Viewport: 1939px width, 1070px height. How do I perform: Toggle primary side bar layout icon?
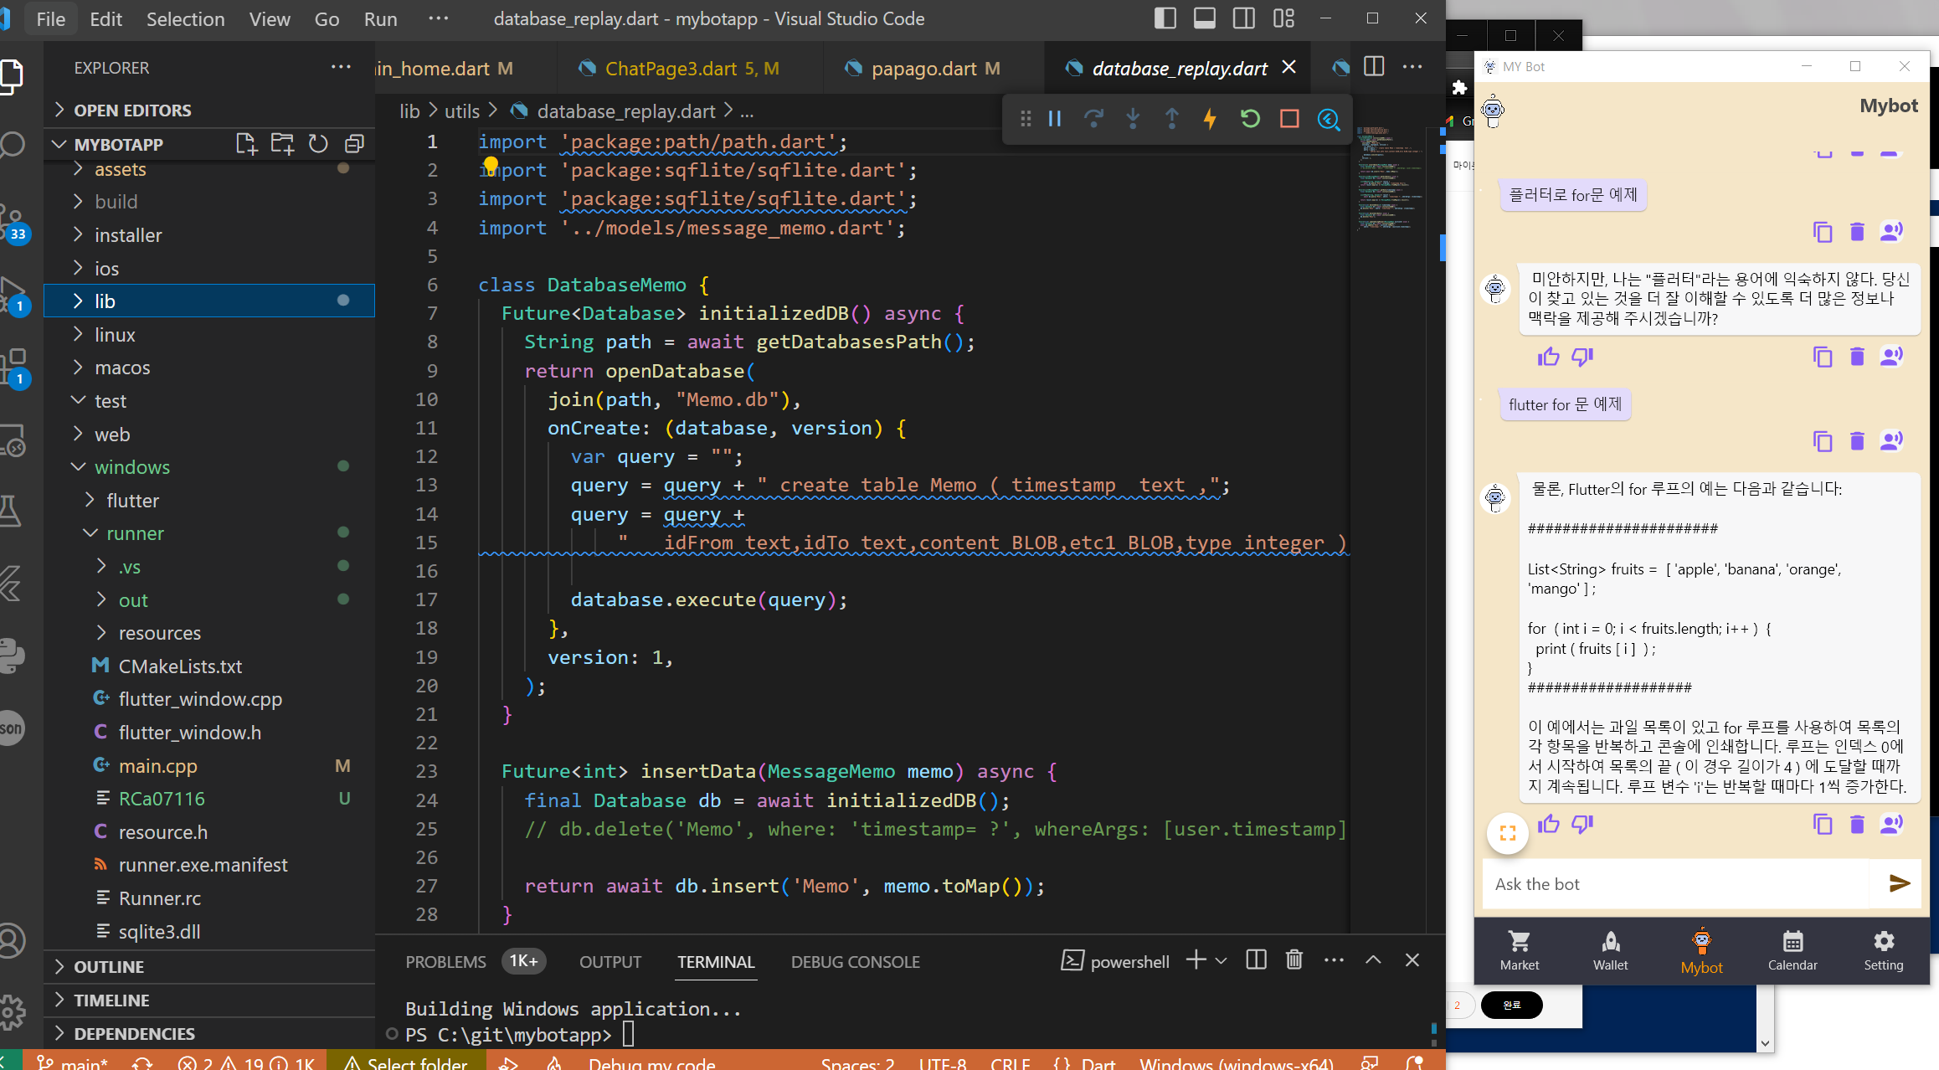point(1165,18)
